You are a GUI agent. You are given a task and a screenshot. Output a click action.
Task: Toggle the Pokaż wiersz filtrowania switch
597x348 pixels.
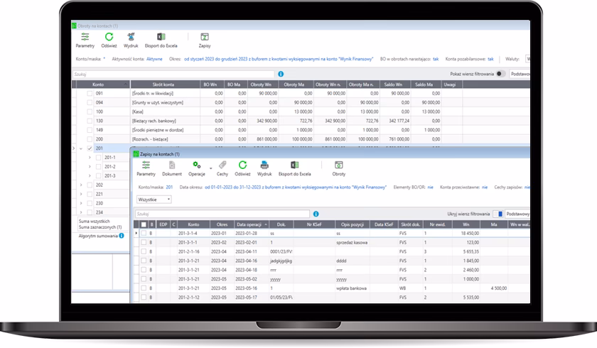point(500,73)
